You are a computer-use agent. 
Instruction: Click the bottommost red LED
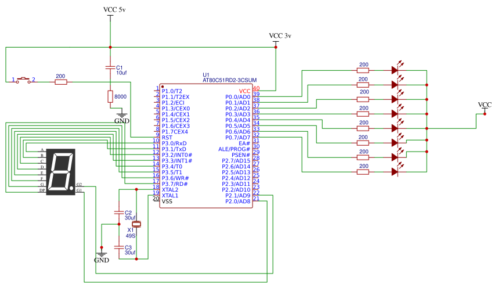396,171
